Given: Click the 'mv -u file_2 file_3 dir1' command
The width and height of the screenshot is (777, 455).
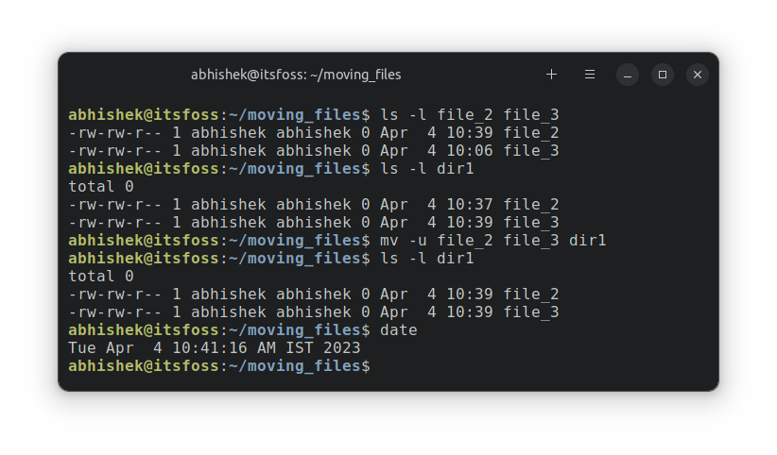Looking at the screenshot, I should [x=492, y=241].
